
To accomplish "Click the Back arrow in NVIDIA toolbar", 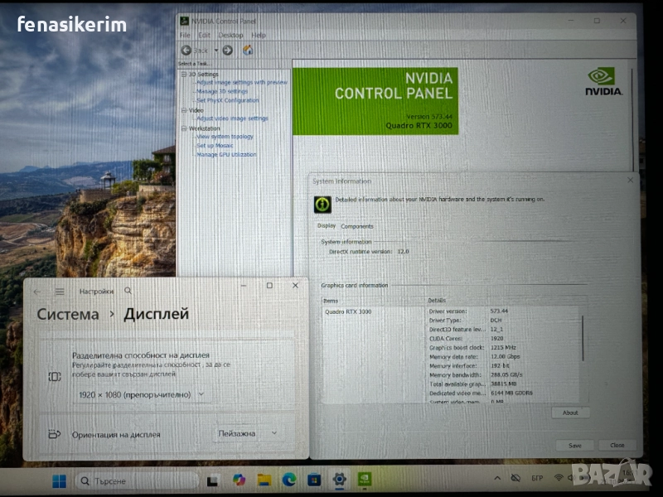I will point(187,50).
